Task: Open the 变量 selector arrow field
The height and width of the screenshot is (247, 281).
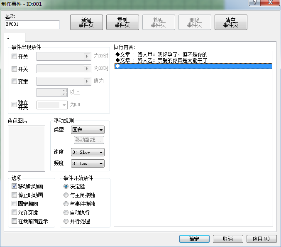Action: 64,82
